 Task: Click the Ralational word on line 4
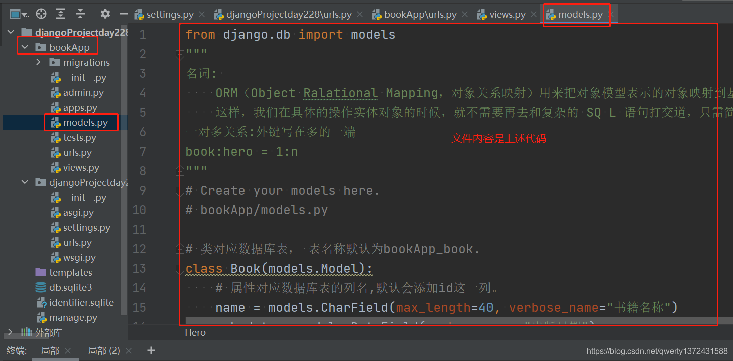[341, 93]
